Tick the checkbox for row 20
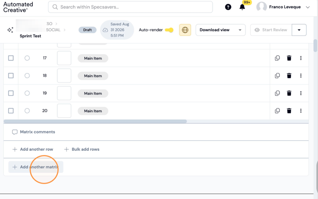 pos(11,111)
